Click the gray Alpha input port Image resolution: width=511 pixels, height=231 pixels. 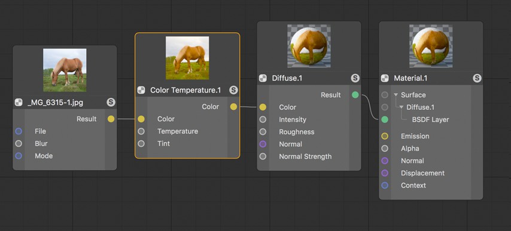click(x=385, y=149)
